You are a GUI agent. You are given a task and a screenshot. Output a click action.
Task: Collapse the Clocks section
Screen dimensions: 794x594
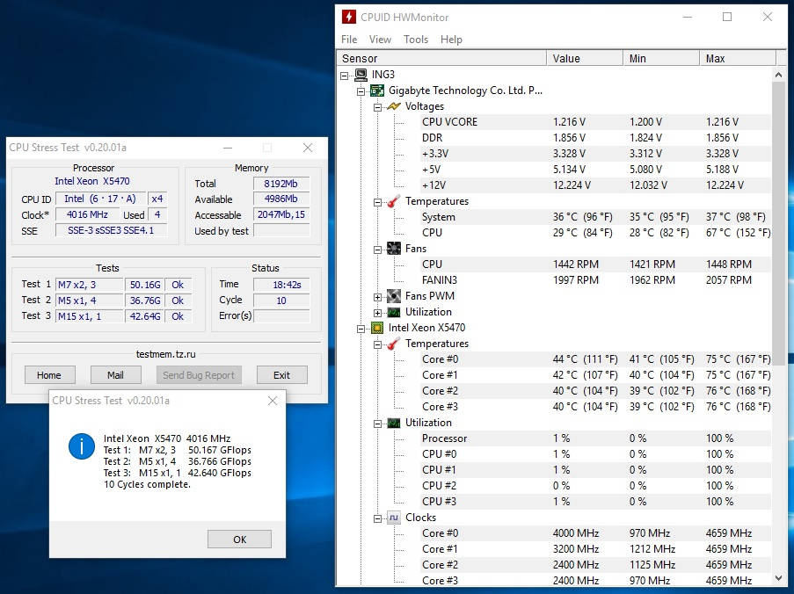(377, 518)
